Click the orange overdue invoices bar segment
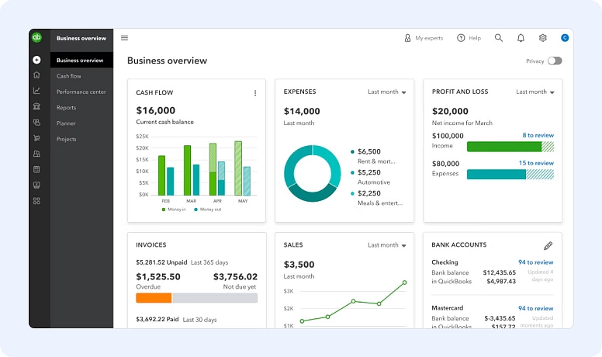 point(154,298)
